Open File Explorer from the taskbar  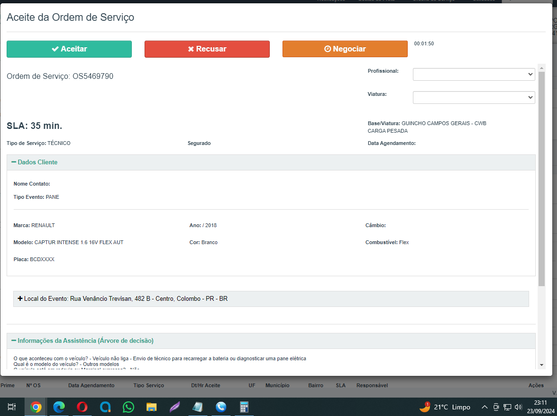(151, 407)
